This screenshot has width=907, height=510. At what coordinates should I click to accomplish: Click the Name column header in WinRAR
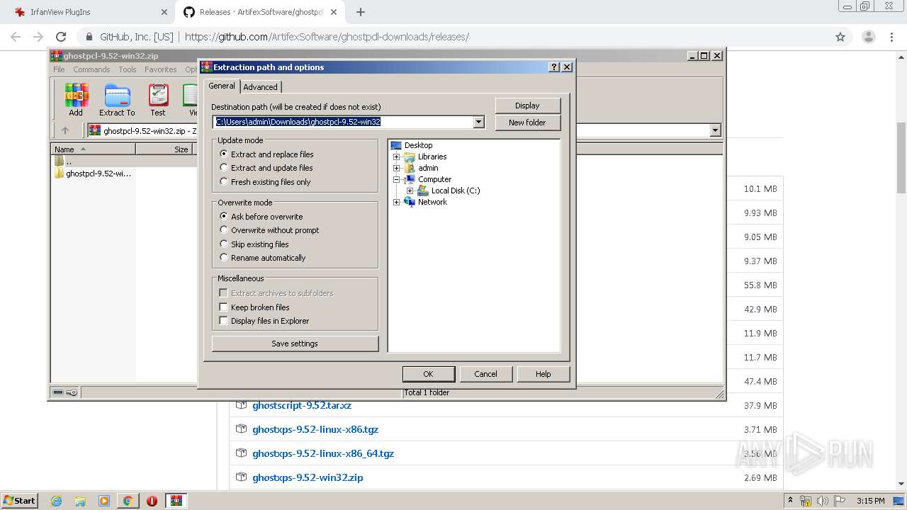tap(94, 149)
